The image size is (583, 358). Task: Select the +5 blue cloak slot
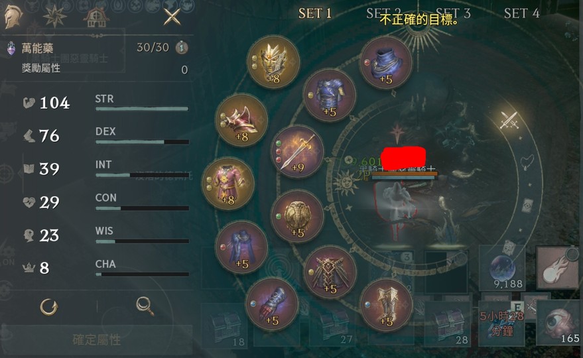241,247
